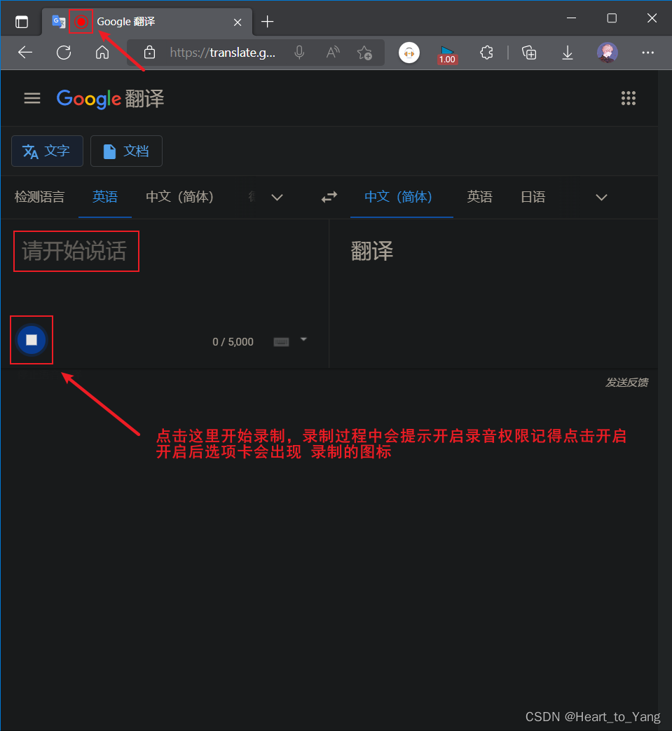Viewport: 672px width, 731px height.
Task: Switch to 文字 text translation mode
Action: pos(47,151)
